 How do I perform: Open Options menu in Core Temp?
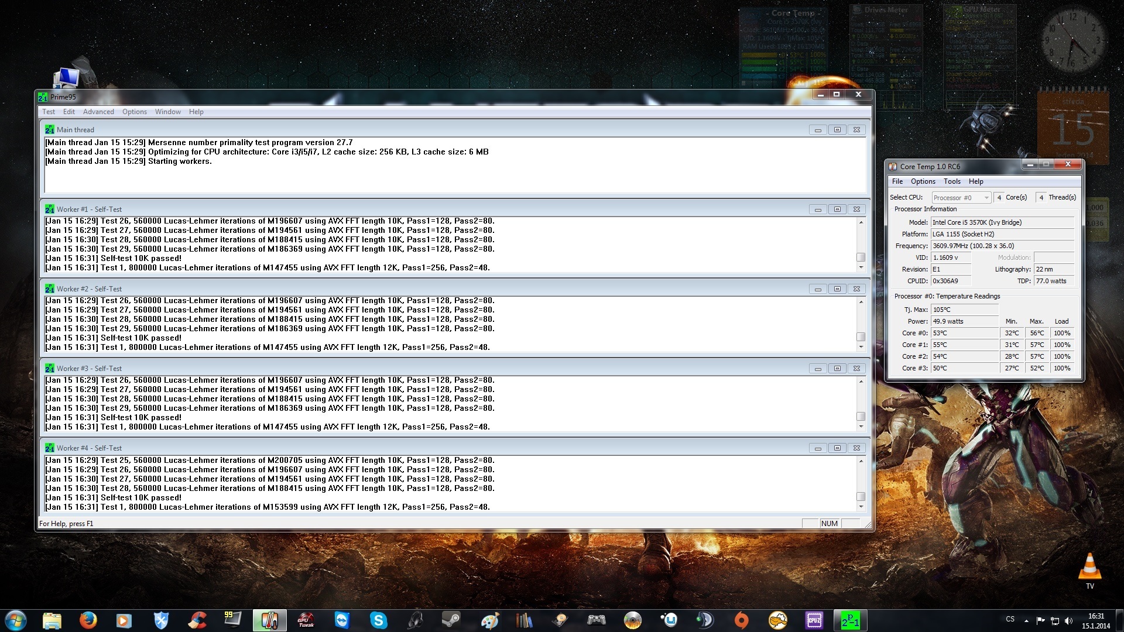[x=923, y=181]
